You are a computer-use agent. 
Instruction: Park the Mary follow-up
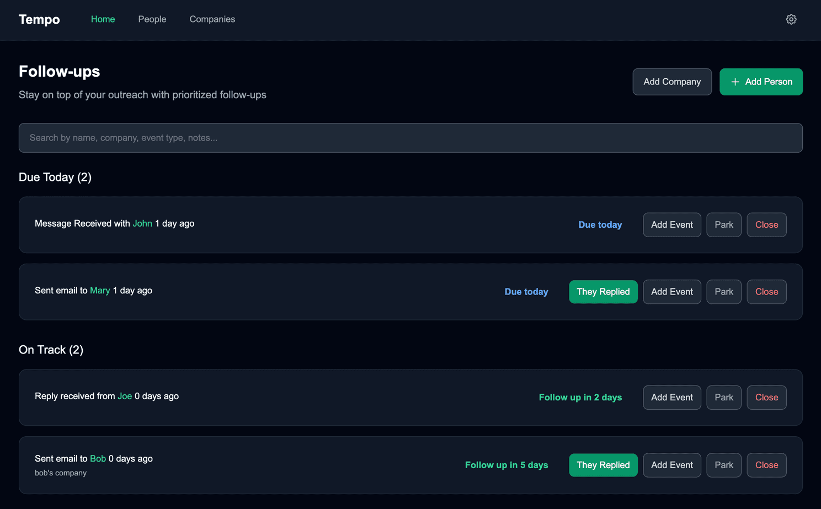(723, 292)
